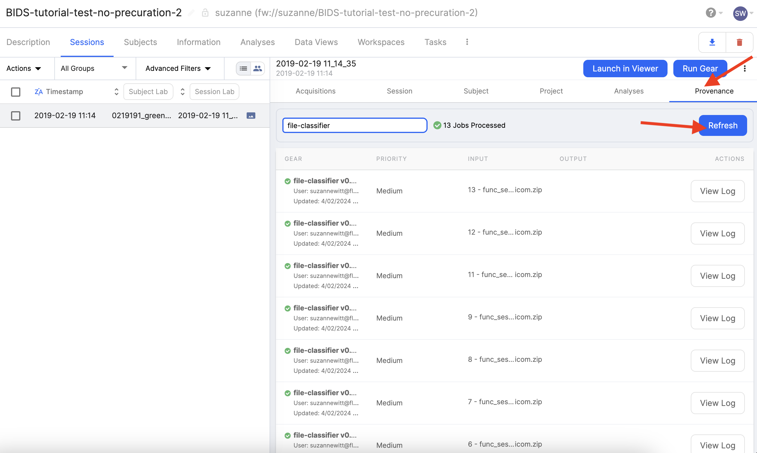Switch to the Acquisitions sub-tab
The height and width of the screenshot is (453, 757).
(x=315, y=91)
